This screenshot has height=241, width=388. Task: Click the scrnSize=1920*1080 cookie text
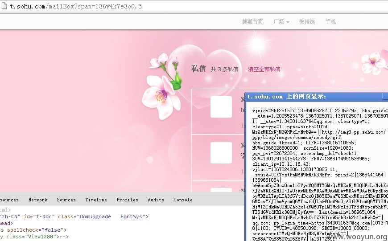(329, 148)
